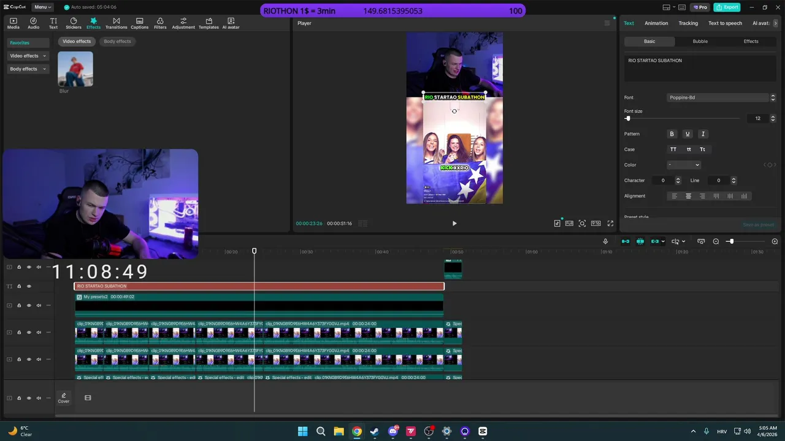
Task: Open the aspect ratio 9:16 button
Action: tap(595, 224)
